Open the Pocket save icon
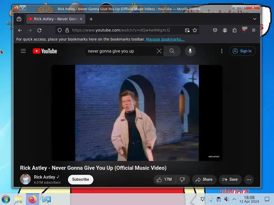 point(215,30)
